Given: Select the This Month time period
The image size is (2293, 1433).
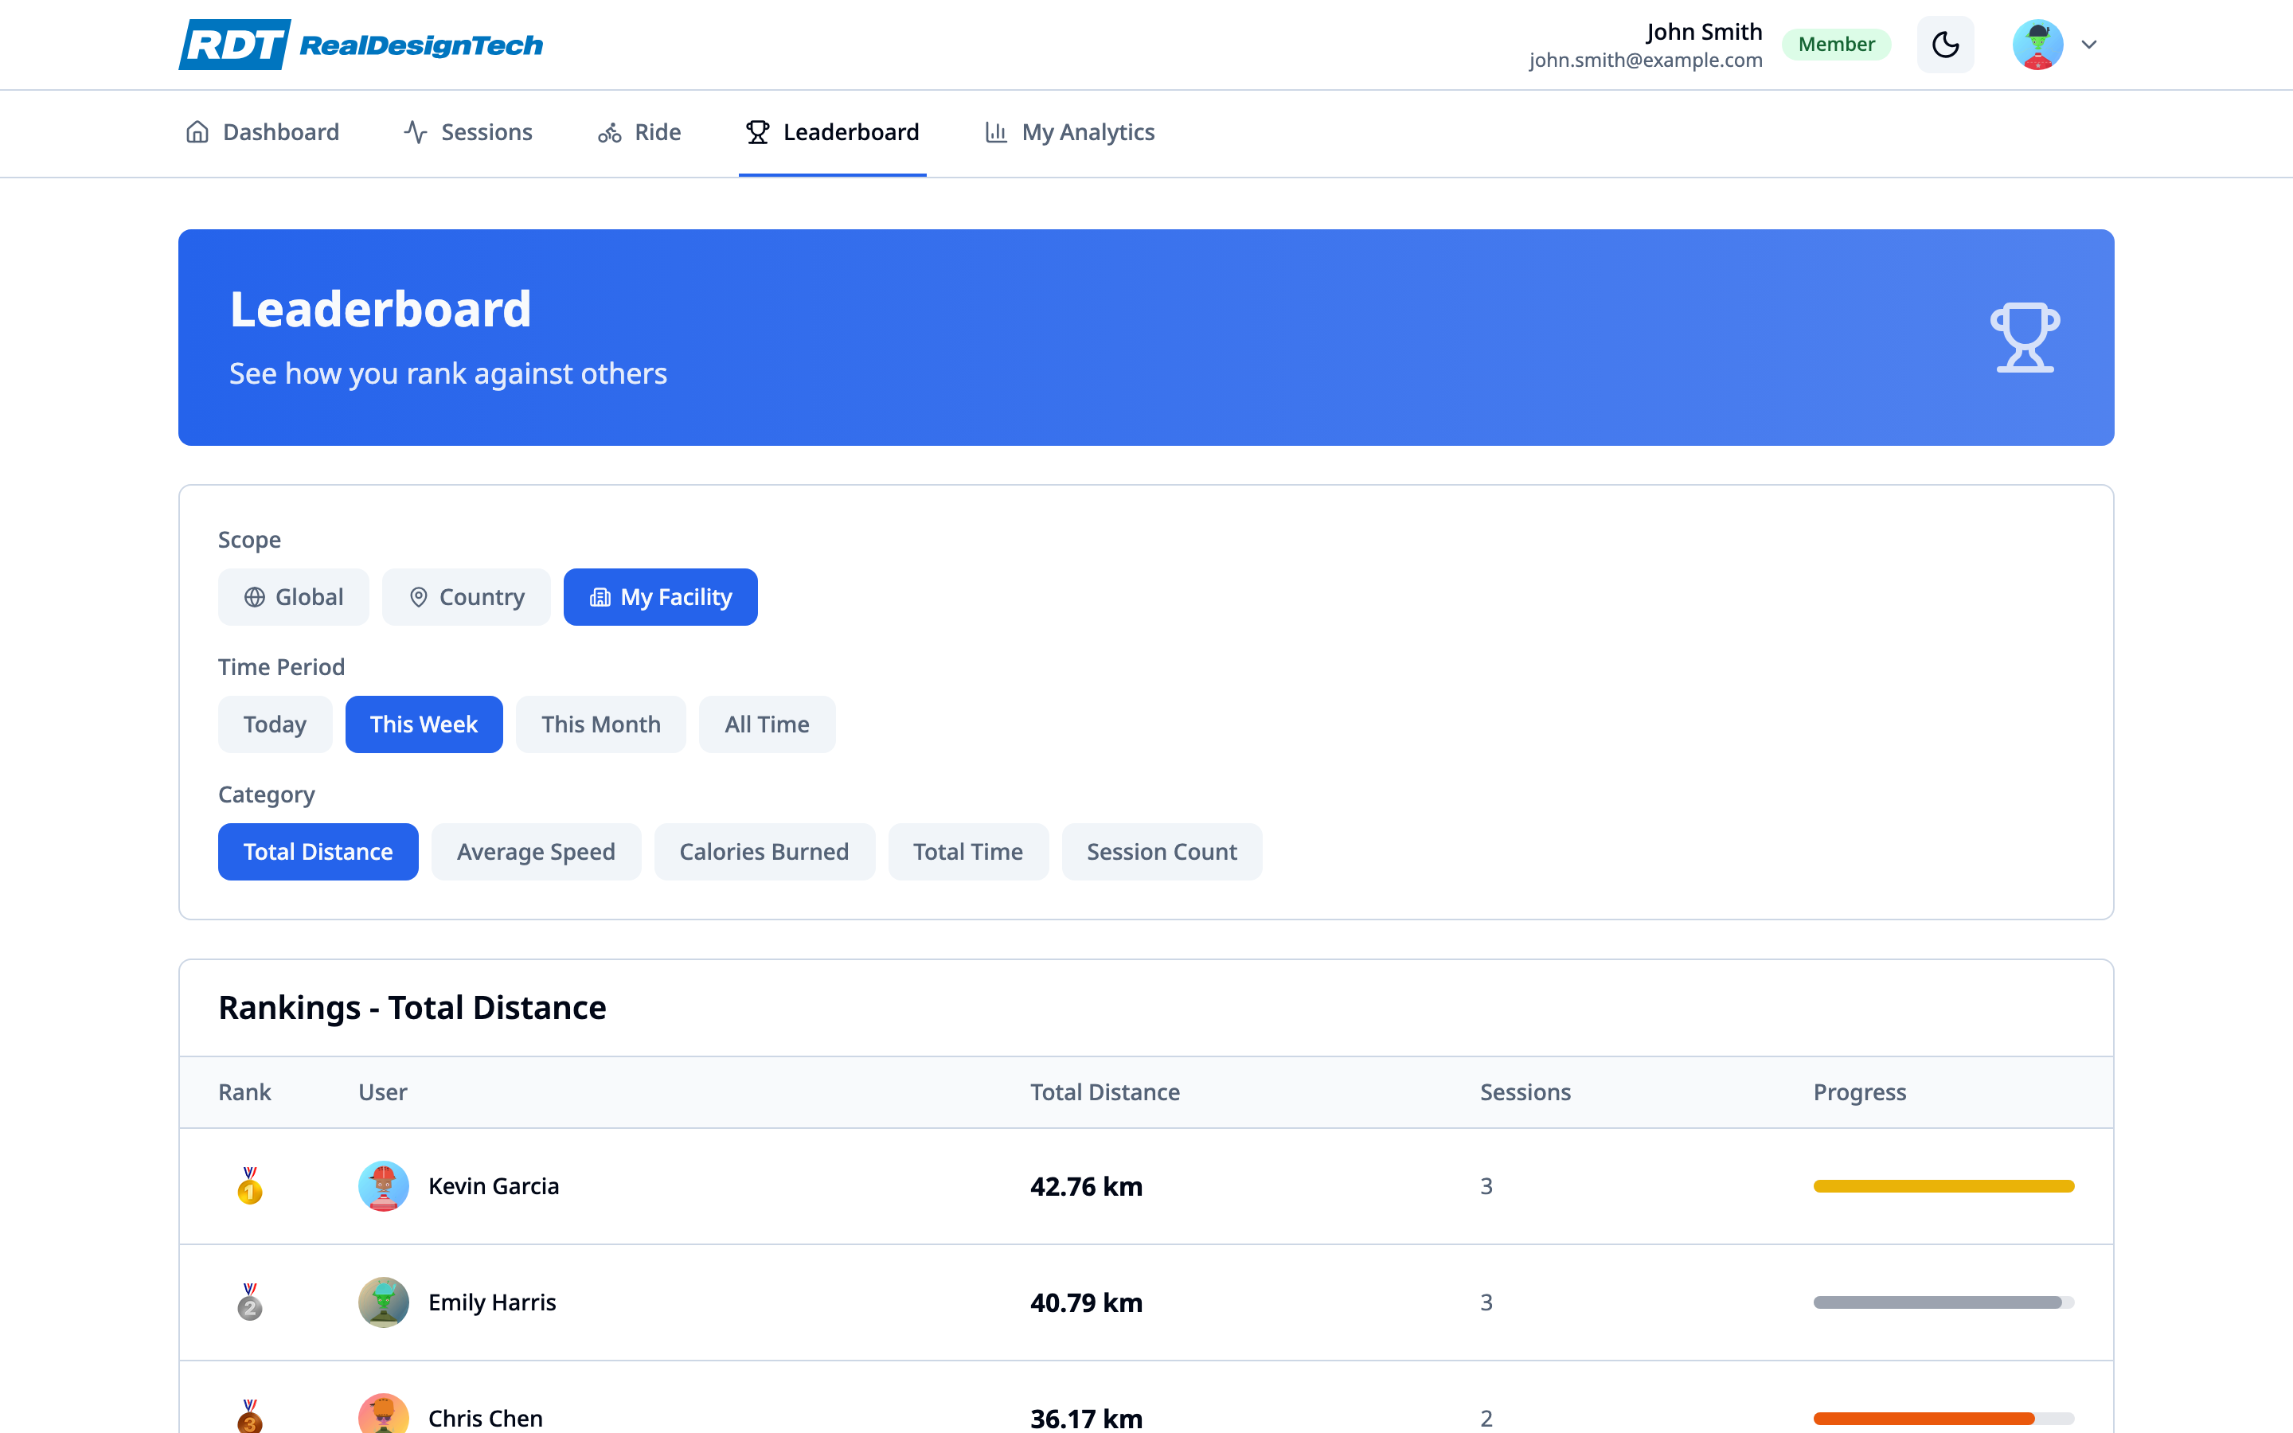Looking at the screenshot, I should [601, 723].
